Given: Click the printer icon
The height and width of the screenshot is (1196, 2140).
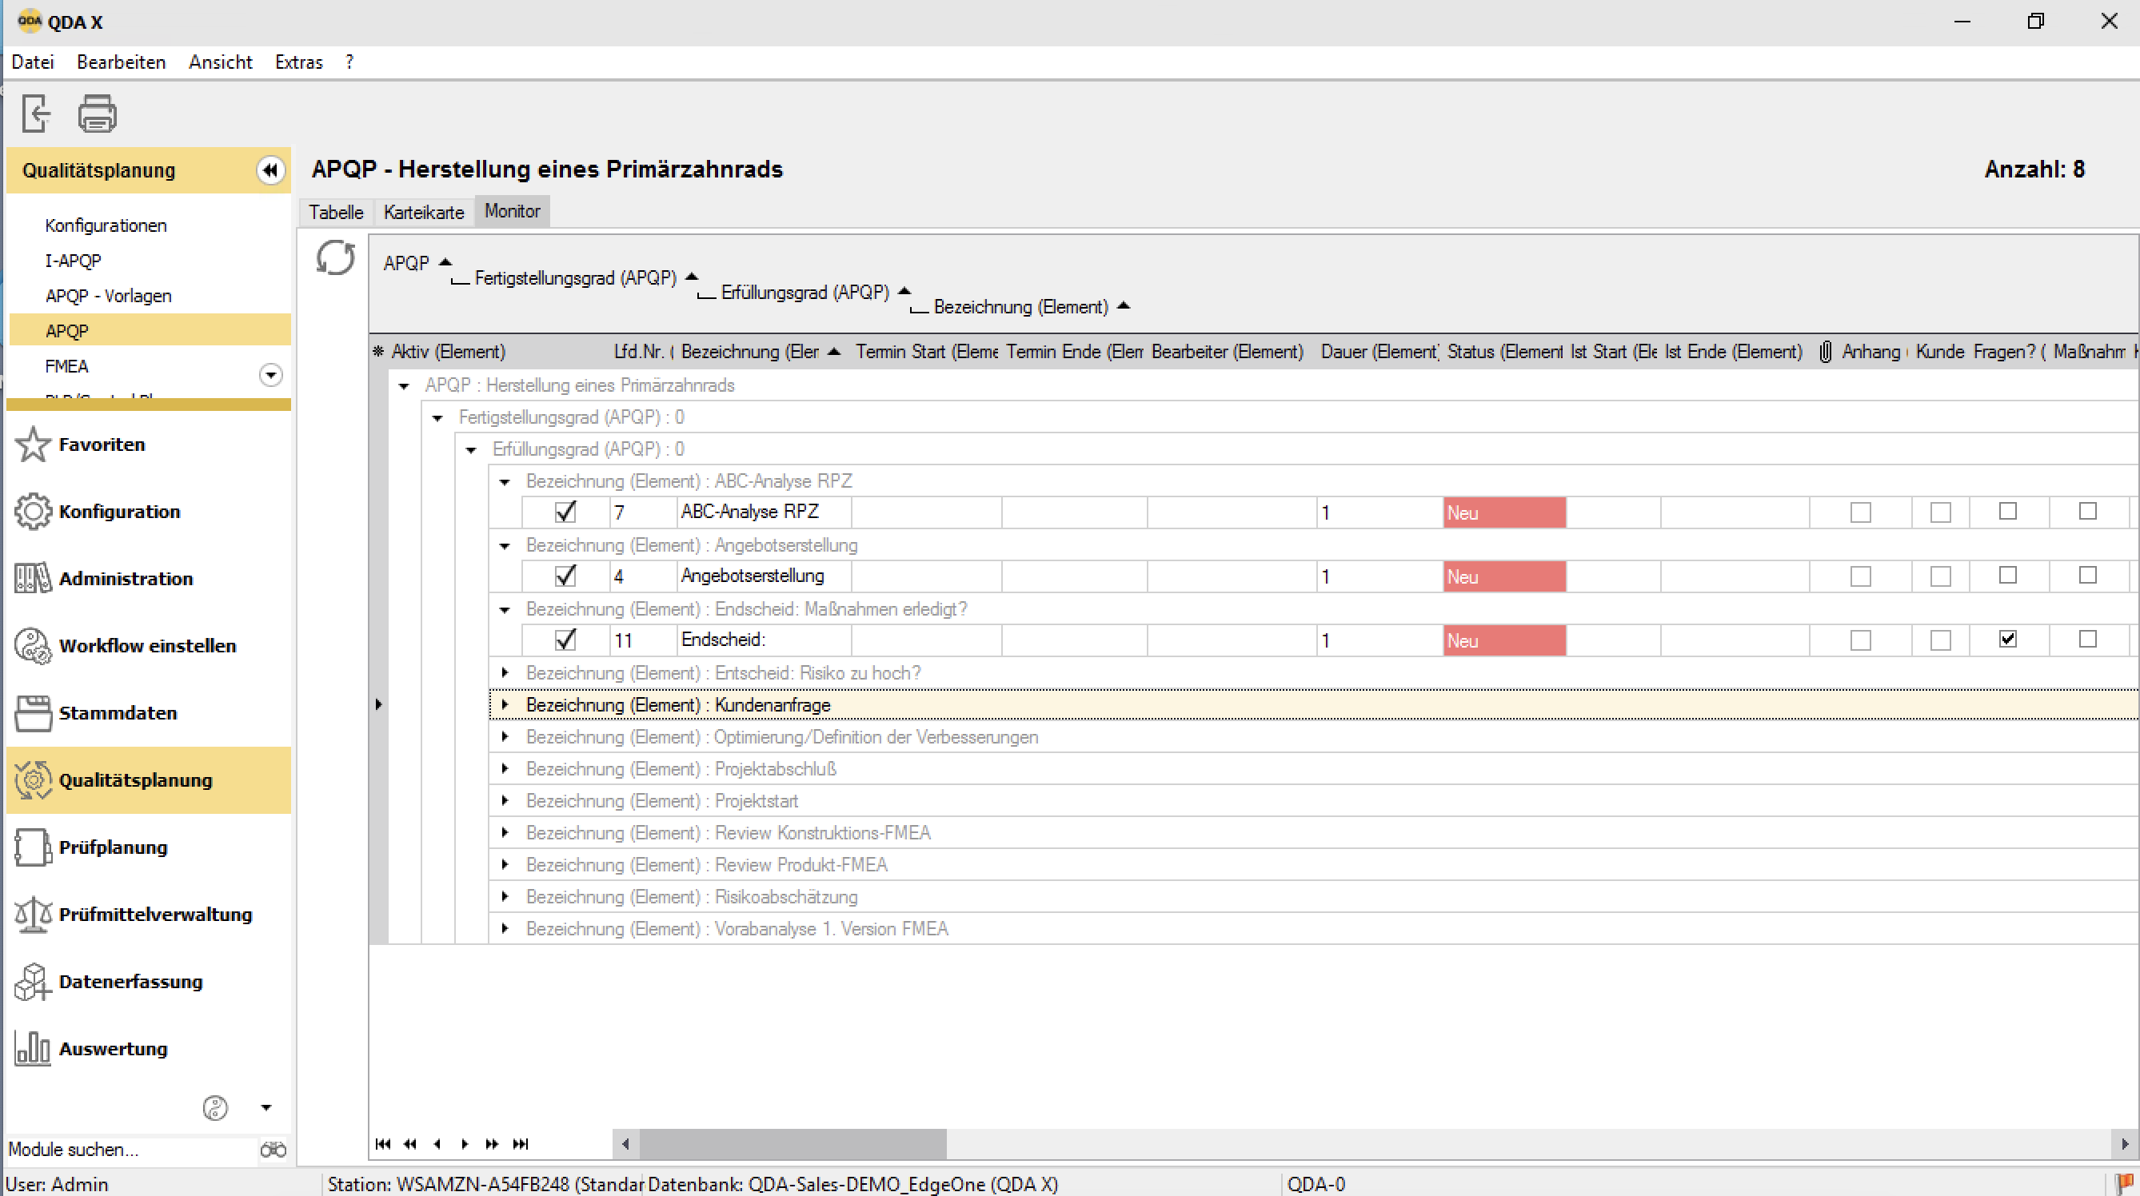Looking at the screenshot, I should tap(98, 113).
